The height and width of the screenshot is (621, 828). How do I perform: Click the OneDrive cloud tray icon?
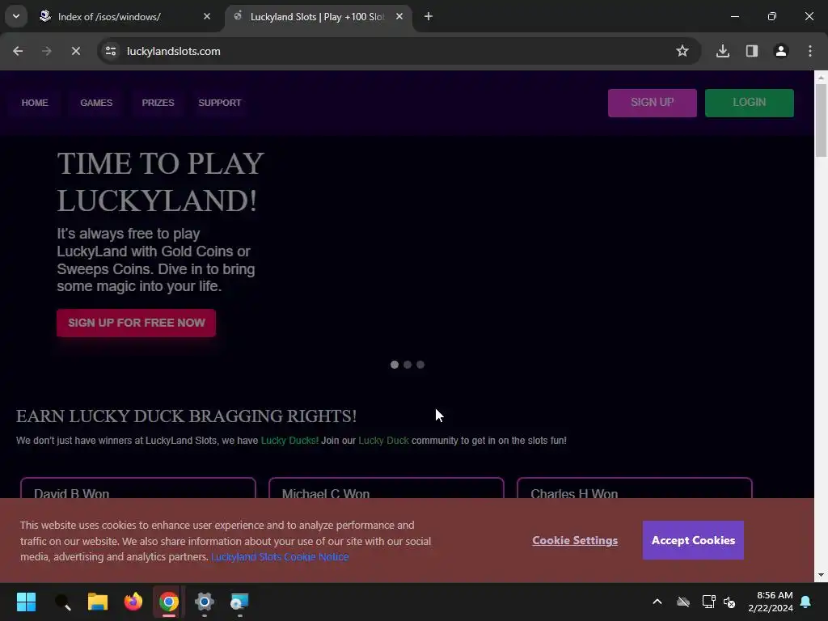(x=683, y=602)
